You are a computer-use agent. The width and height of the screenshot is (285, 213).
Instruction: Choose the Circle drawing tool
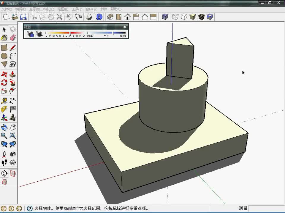point(4,56)
